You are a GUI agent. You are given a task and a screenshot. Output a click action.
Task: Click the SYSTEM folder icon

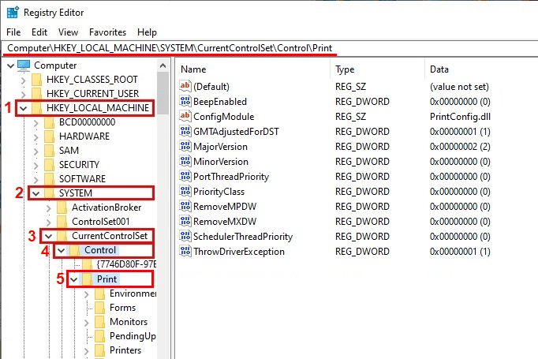(x=50, y=193)
